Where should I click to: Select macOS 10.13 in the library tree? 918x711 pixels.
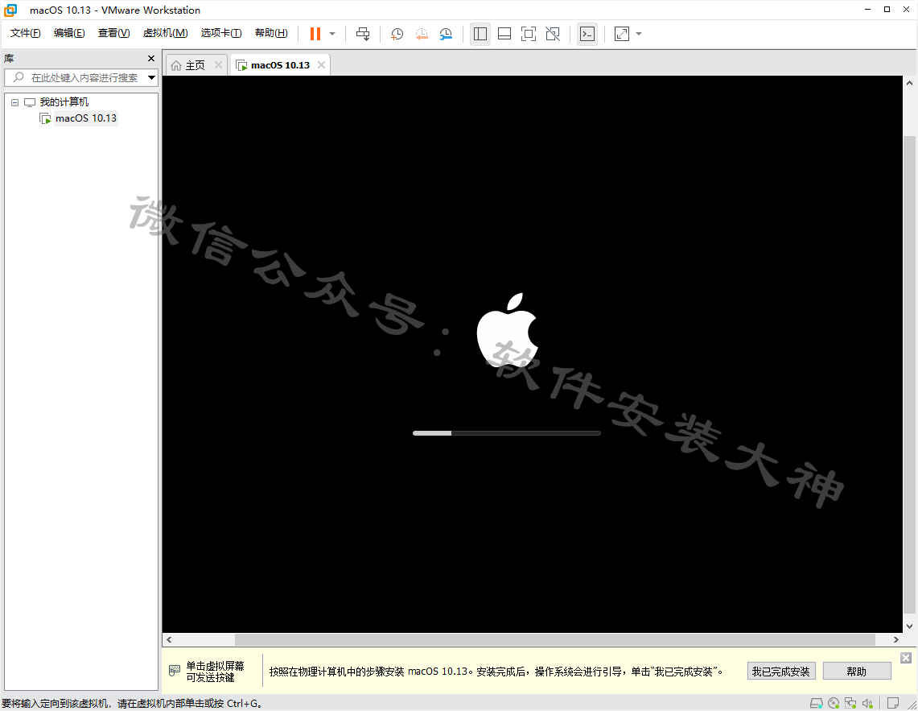tap(86, 118)
